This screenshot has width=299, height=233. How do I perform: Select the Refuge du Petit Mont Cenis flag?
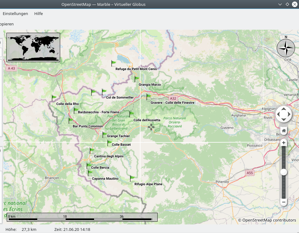click(x=114, y=63)
